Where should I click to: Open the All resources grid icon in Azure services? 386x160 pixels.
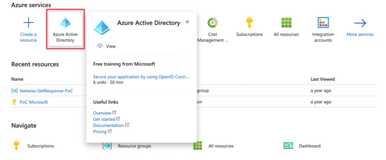[286, 23]
